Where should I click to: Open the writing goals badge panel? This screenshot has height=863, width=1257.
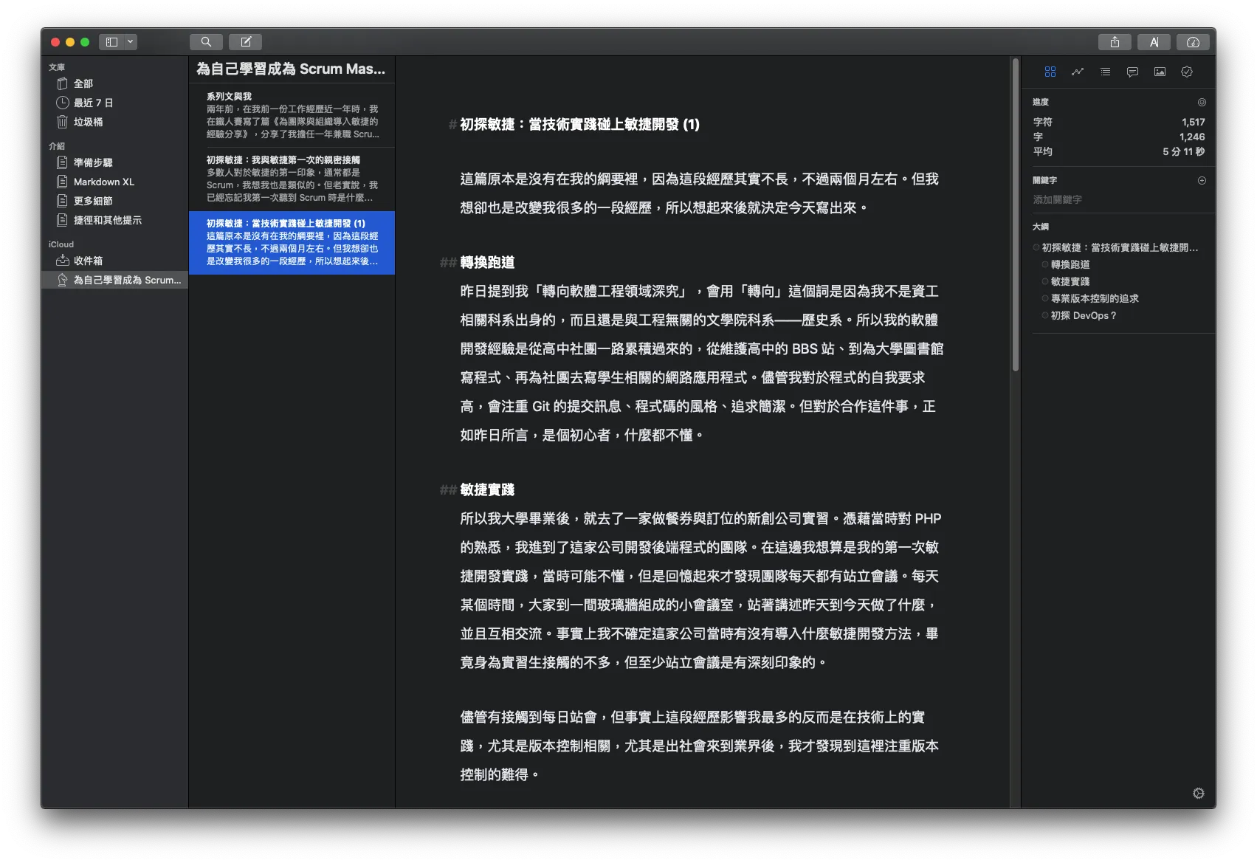coord(1186,72)
